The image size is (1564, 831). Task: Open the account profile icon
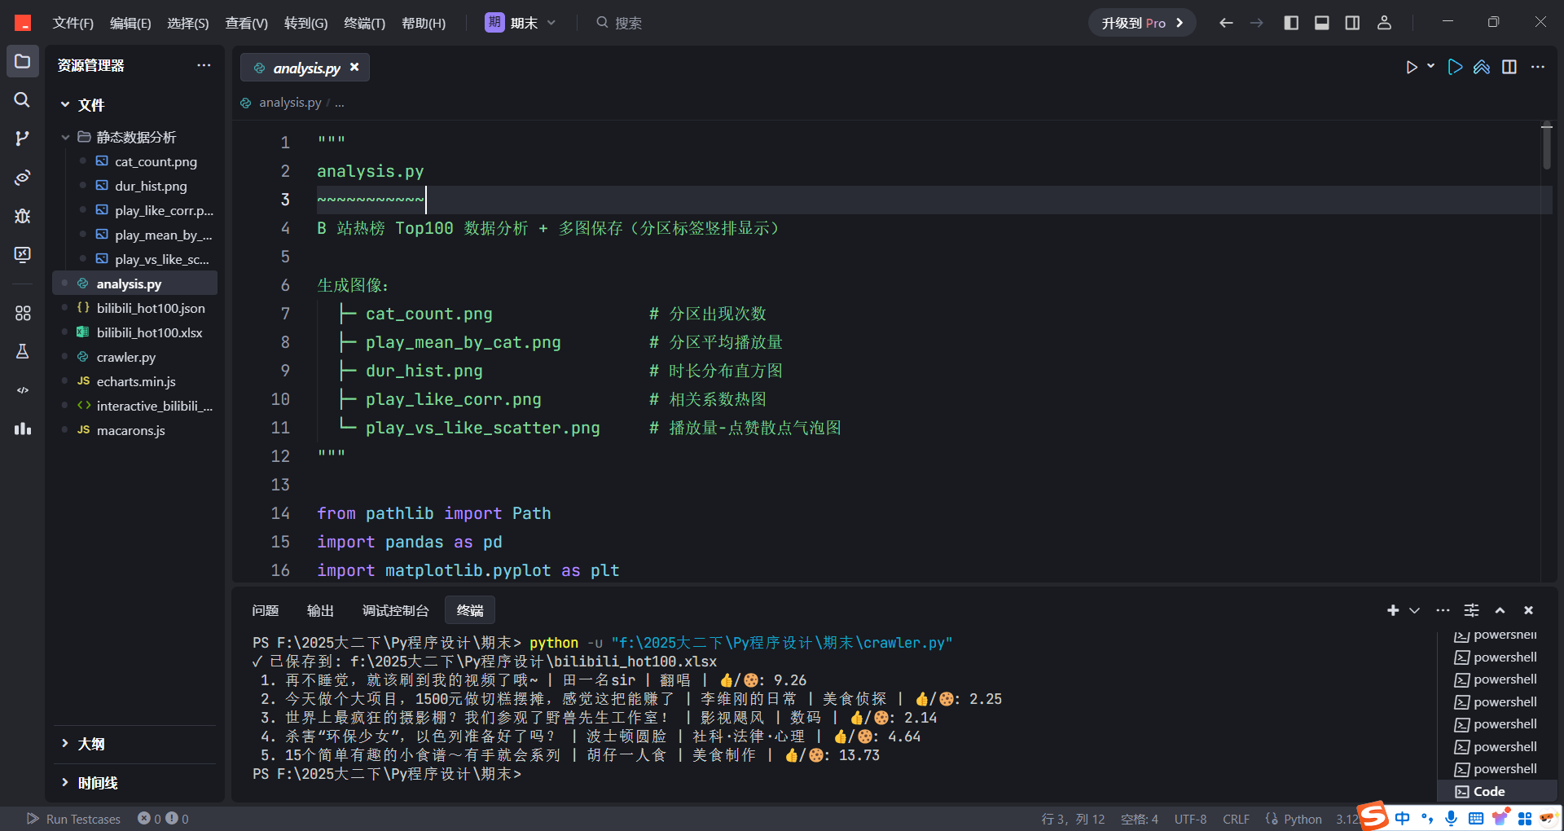1384,23
